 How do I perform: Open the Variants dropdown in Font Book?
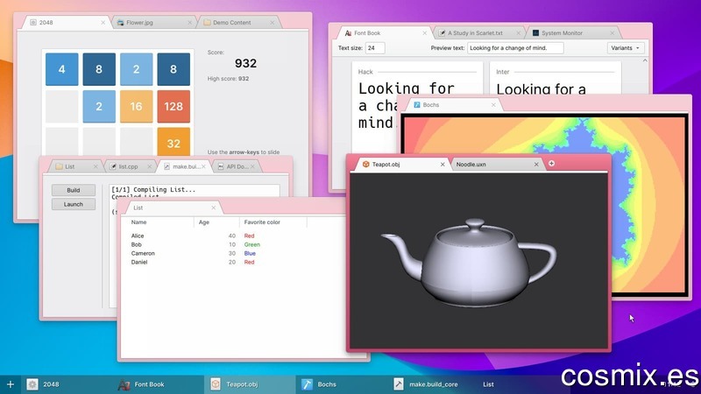click(626, 48)
